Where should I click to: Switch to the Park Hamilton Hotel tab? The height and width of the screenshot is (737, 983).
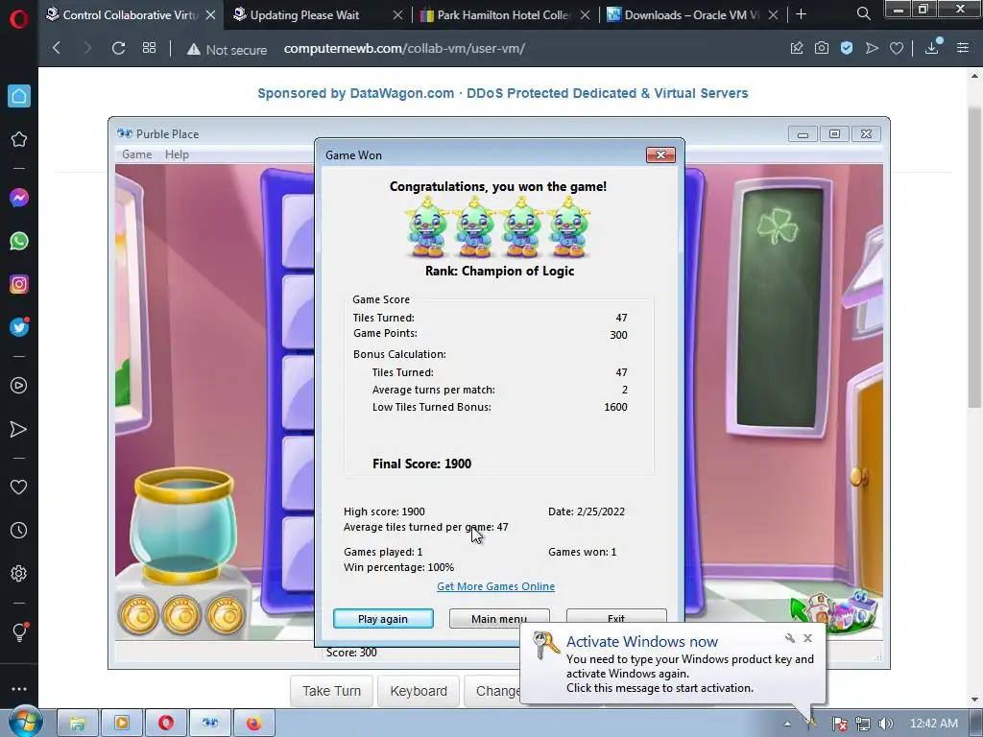click(505, 15)
